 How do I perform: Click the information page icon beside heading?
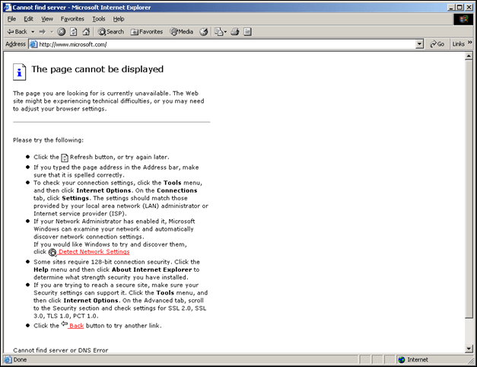click(19, 72)
